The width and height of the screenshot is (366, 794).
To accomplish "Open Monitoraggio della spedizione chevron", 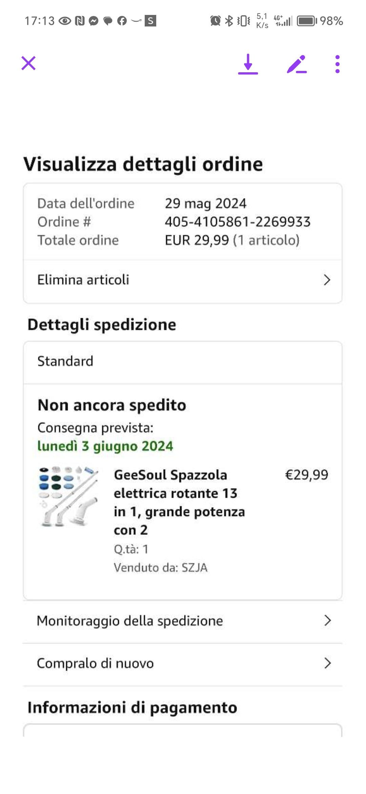I will (327, 621).
